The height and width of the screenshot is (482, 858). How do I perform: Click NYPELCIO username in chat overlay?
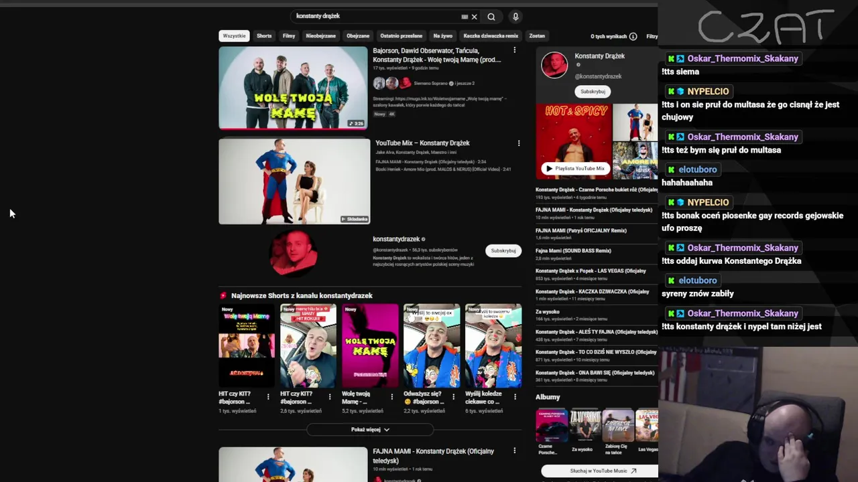708,92
